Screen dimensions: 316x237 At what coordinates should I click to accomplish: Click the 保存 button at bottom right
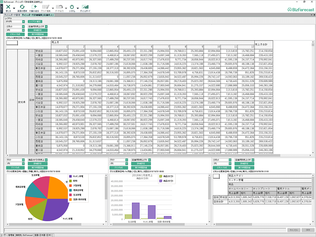pyautogui.click(x=307, y=230)
